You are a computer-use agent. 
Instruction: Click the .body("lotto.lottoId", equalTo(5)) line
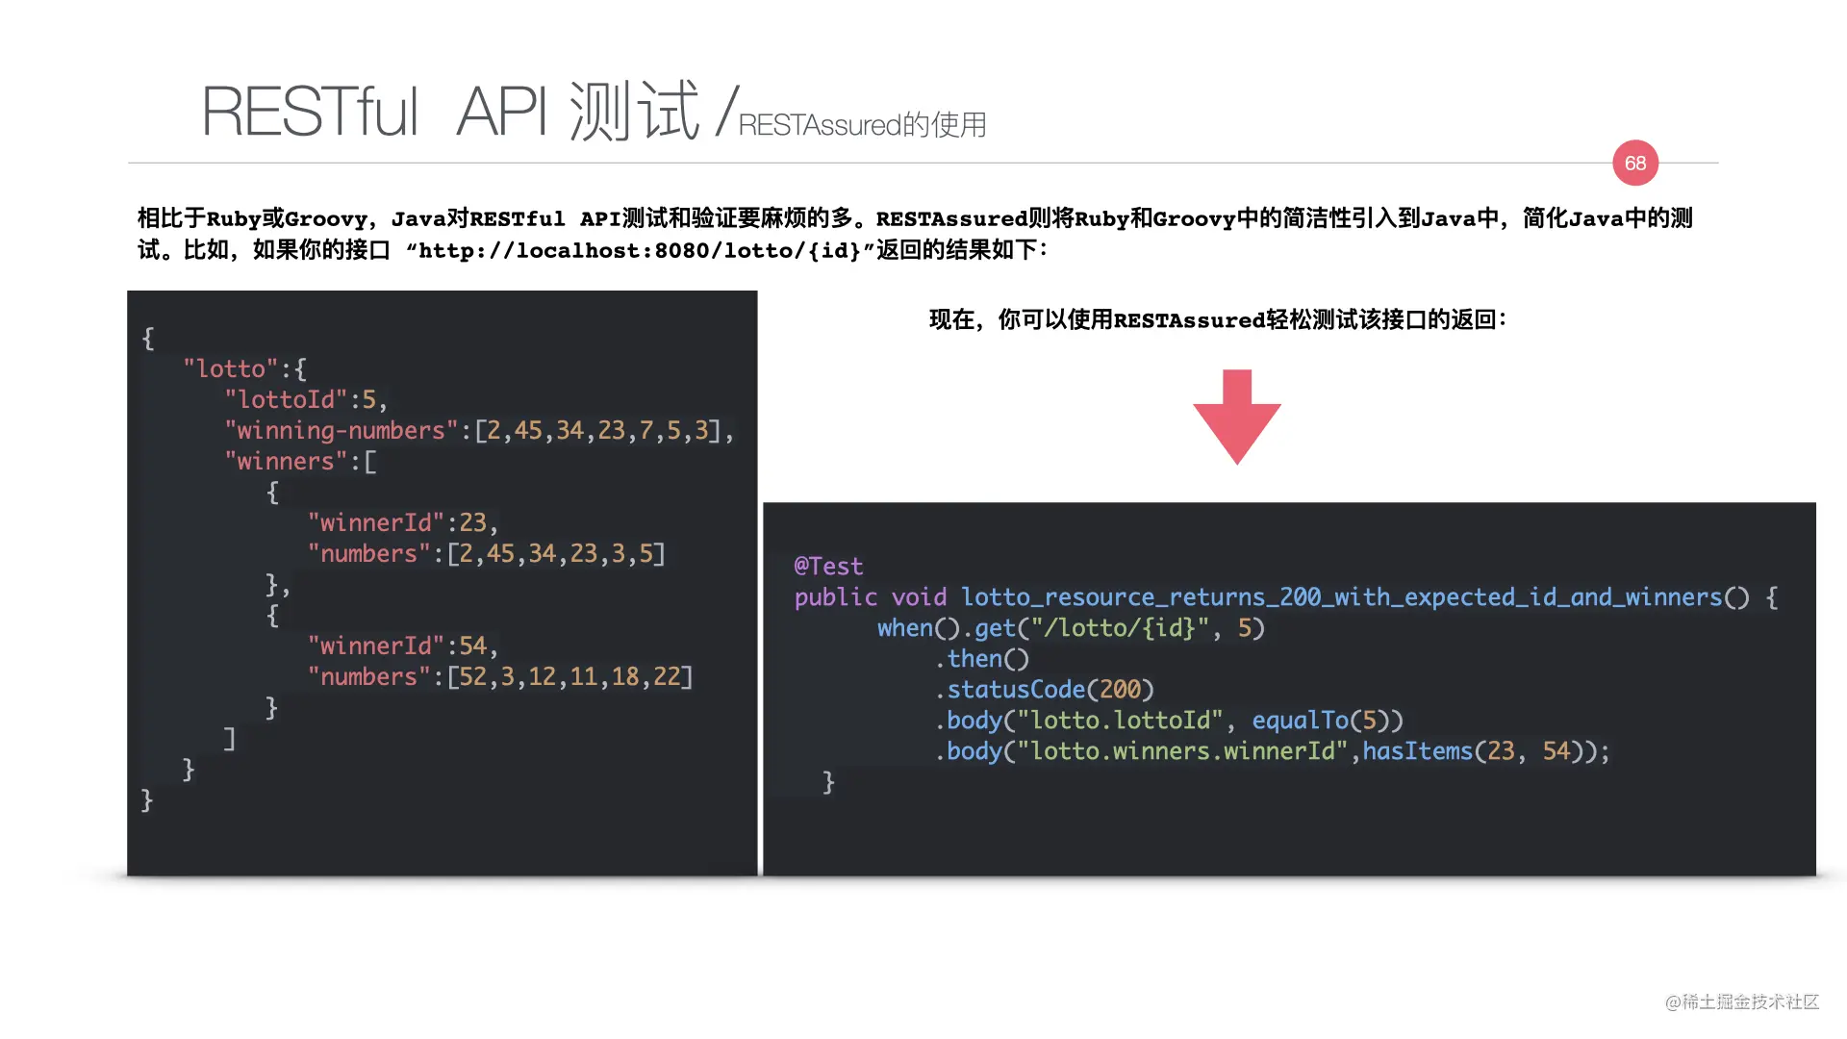pyautogui.click(x=1169, y=720)
